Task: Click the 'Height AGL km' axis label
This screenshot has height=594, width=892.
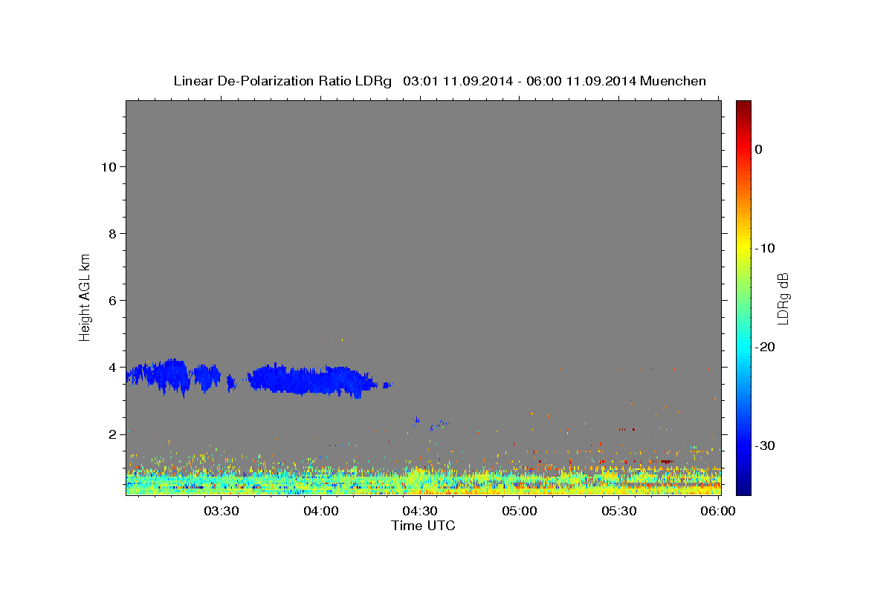Action: point(85,297)
